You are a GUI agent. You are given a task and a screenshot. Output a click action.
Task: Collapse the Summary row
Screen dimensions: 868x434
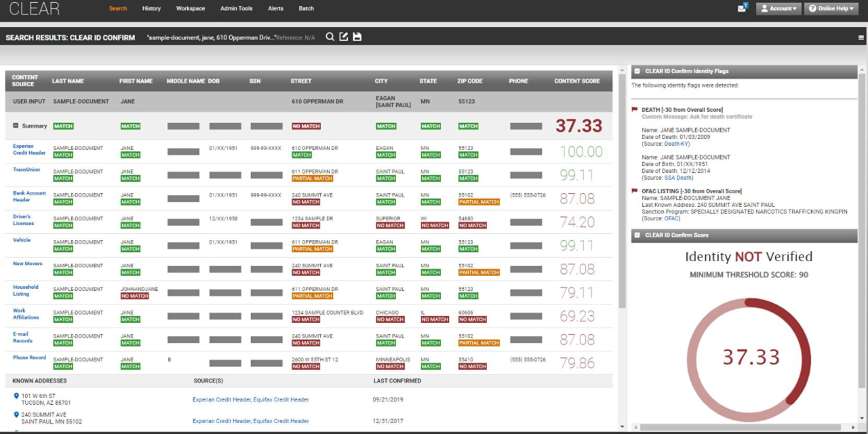point(16,125)
